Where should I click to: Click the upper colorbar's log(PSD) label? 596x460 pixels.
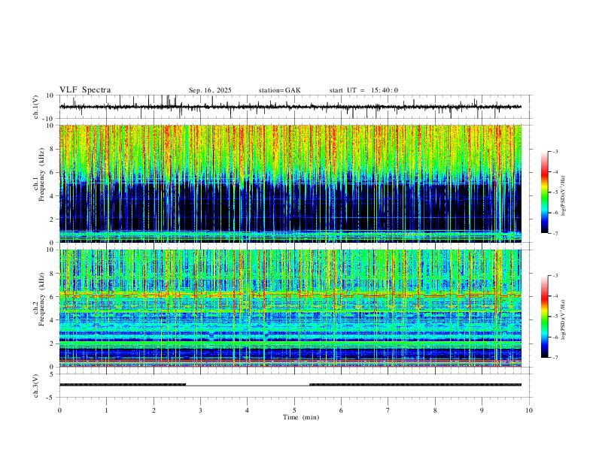[564, 196]
